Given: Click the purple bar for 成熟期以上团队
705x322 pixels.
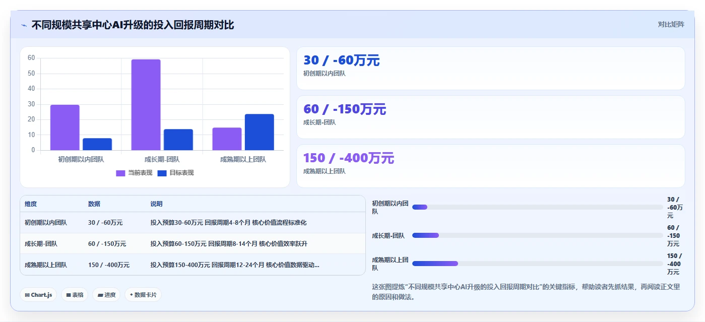Looking at the screenshot, I should [x=227, y=139].
